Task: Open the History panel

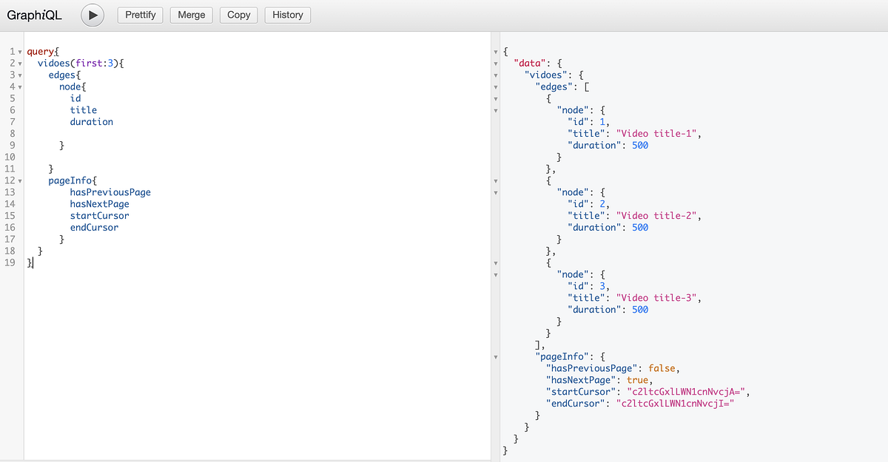Action: click(288, 15)
